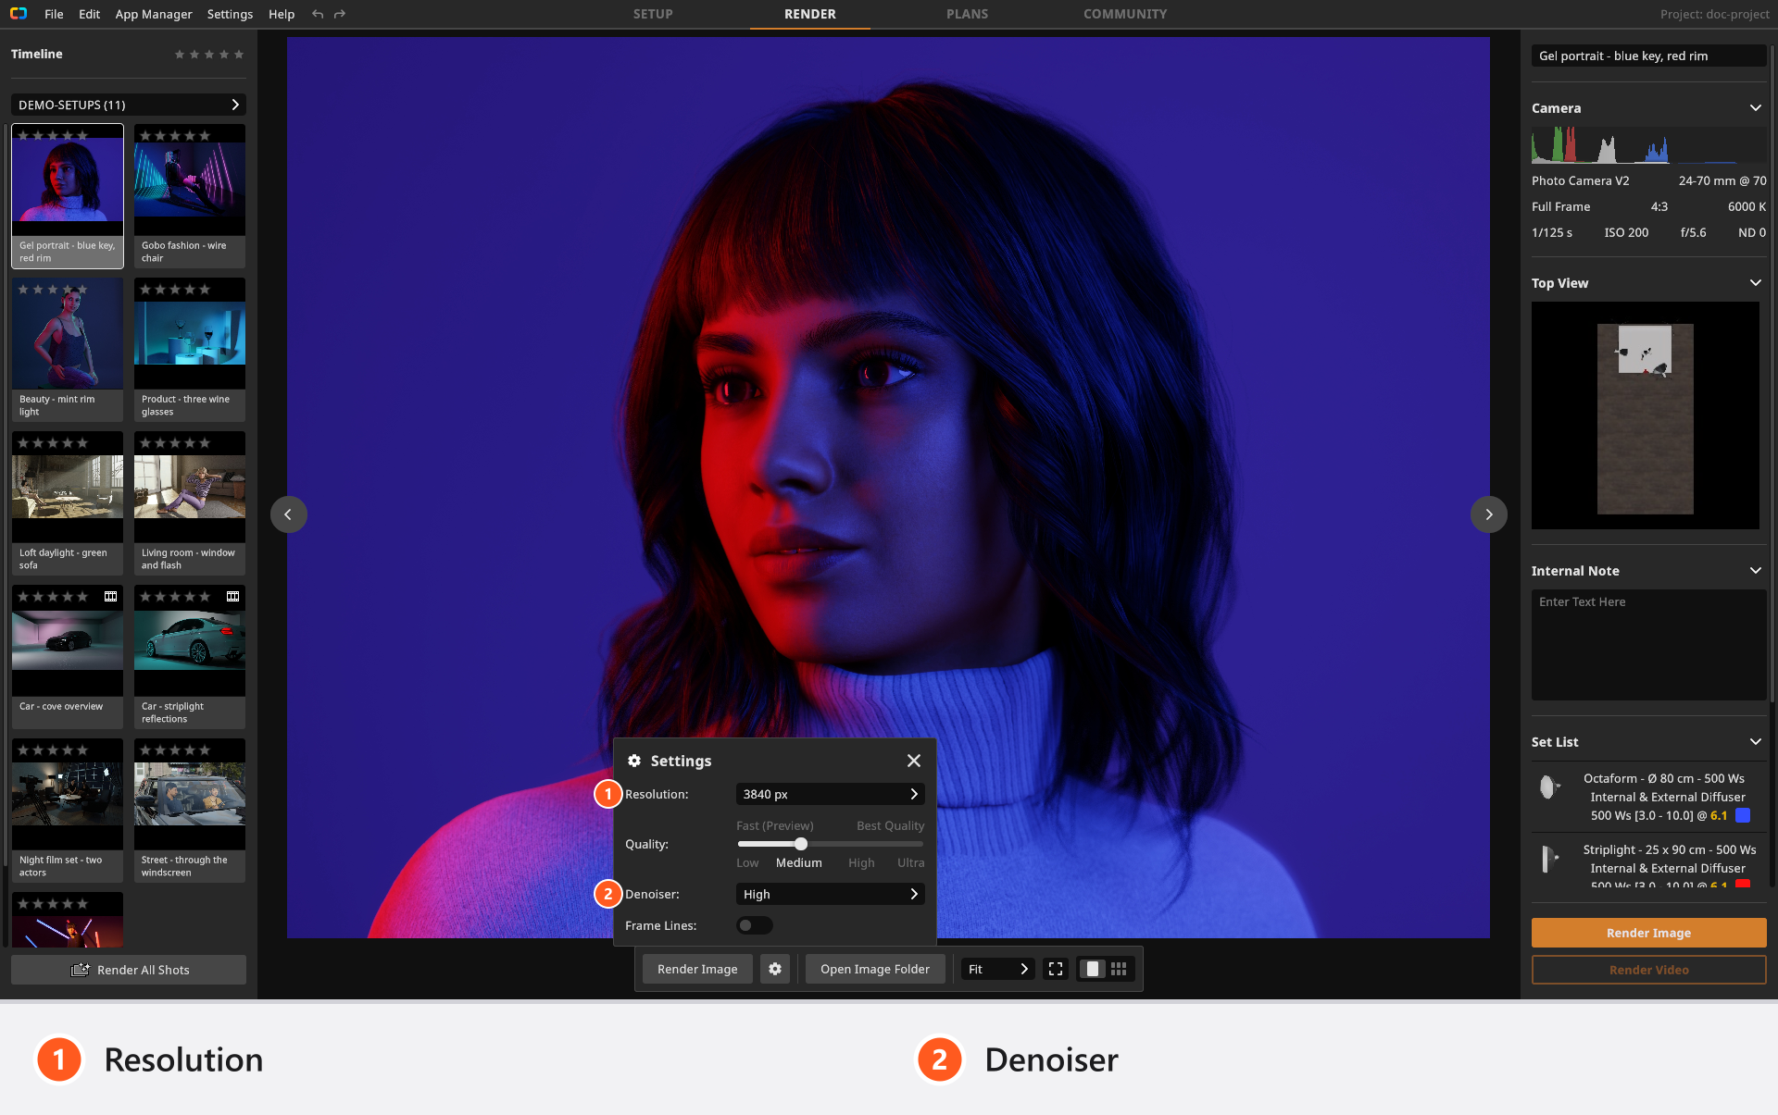Toggle blue color swatch on Octaform light
The width and height of the screenshot is (1778, 1115).
tap(1743, 815)
